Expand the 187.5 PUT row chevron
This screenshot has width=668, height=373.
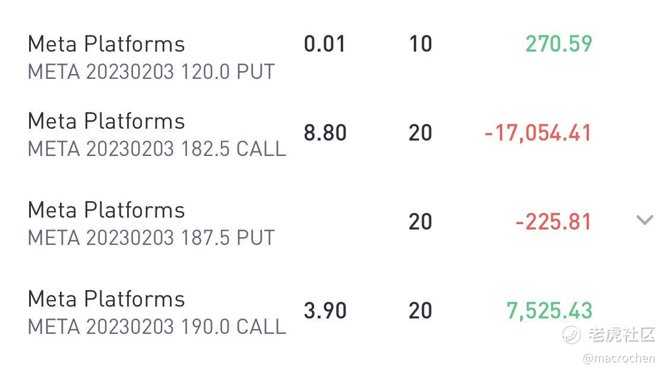[x=645, y=220]
